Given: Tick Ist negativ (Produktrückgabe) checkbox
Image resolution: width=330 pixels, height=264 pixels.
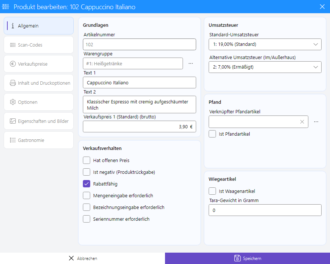Looking at the screenshot, I should pos(87,172).
